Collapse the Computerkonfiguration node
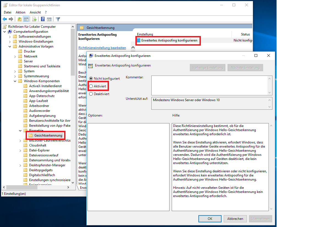 4,32
